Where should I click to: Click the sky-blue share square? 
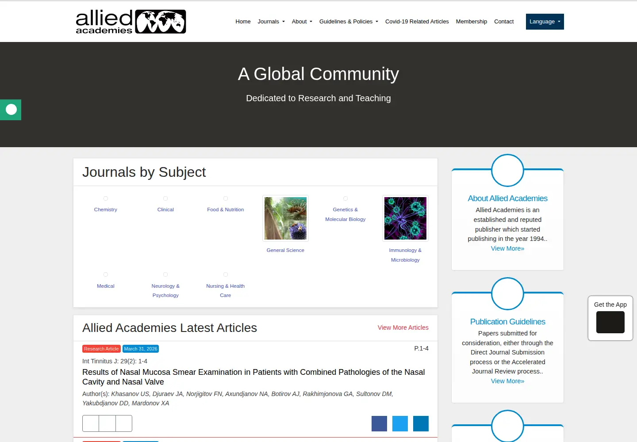400,423
